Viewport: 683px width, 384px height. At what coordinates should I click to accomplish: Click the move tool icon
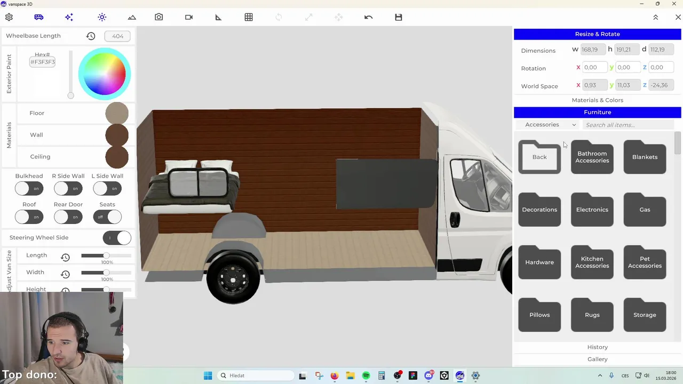pos(338,17)
